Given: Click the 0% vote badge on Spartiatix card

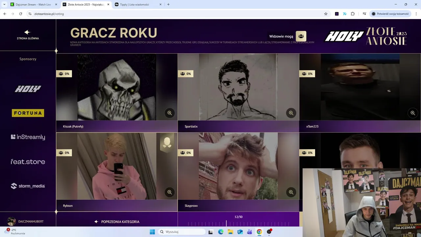Looking at the screenshot, I should coord(186,74).
